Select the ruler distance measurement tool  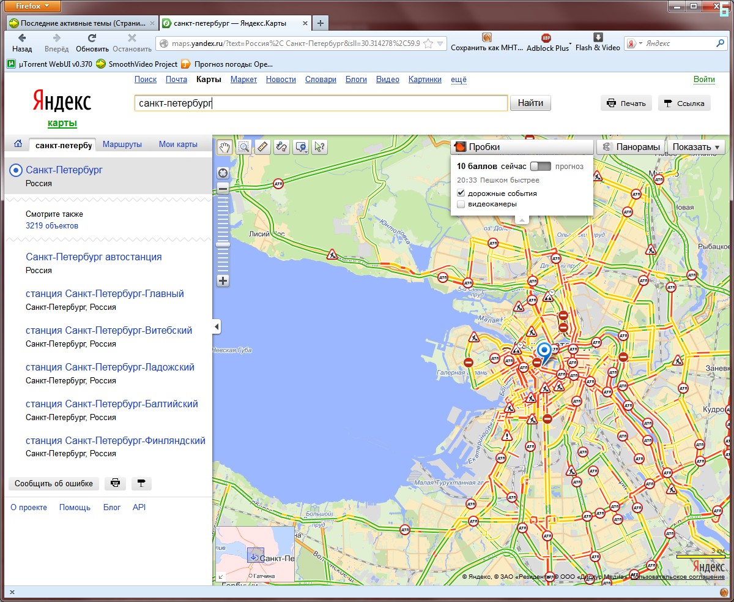click(x=262, y=147)
